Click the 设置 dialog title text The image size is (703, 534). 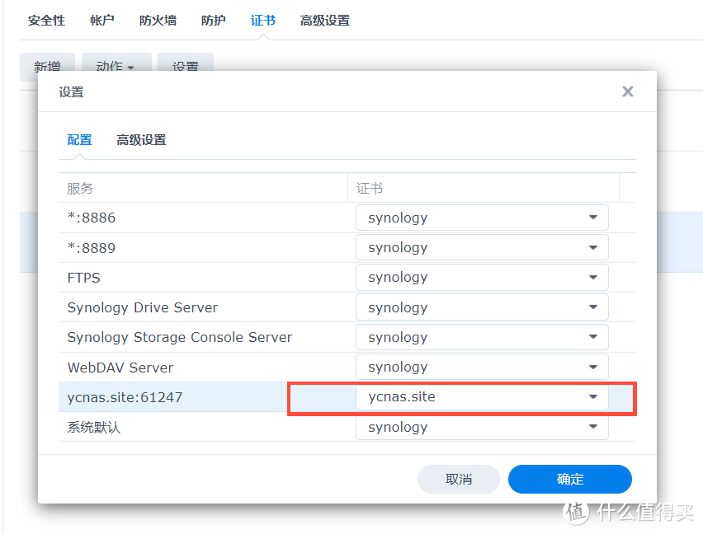click(x=71, y=92)
